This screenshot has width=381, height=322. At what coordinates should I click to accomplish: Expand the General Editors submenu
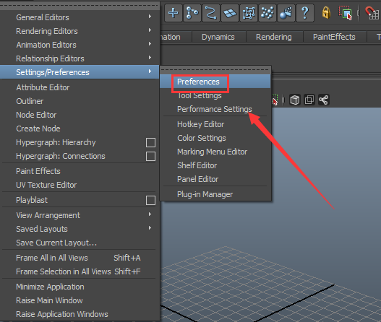(x=80, y=17)
